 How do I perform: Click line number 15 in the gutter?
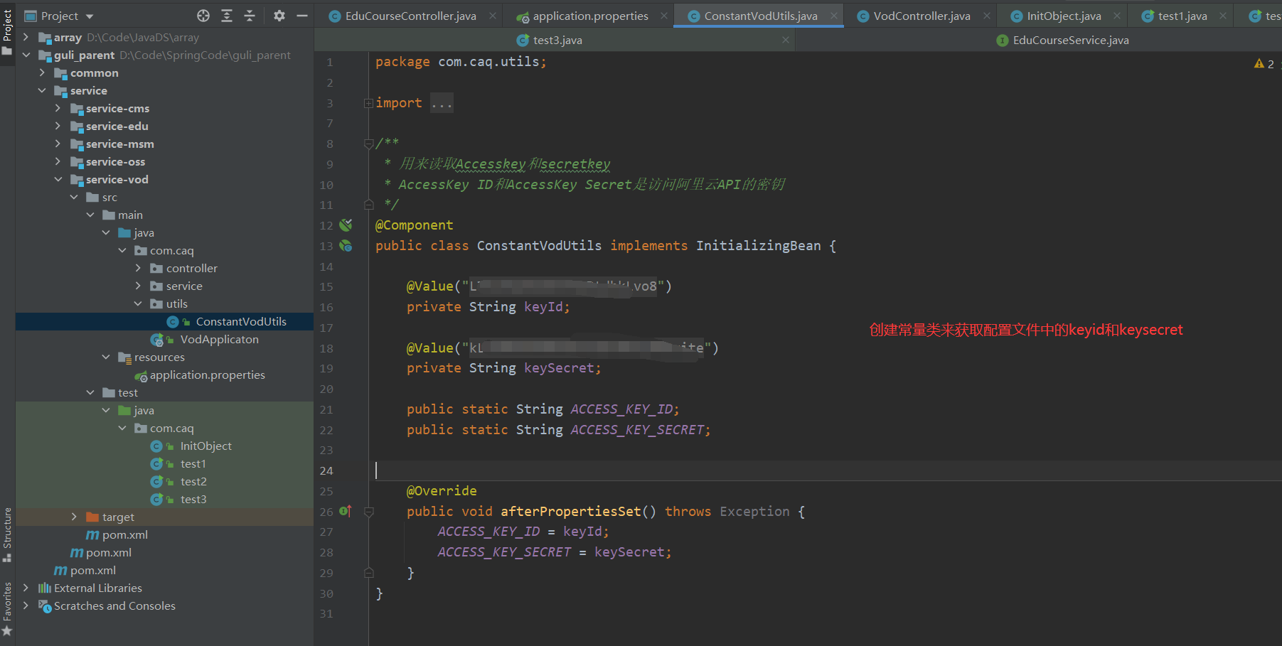(326, 287)
